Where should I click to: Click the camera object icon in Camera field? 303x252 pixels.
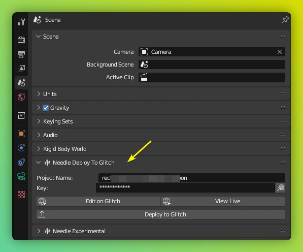point(144,52)
